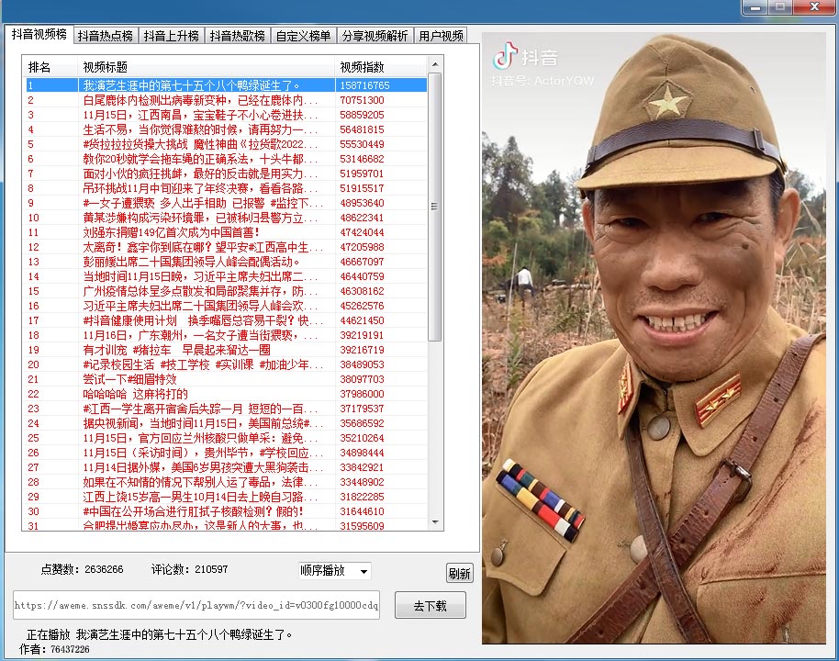
Task: Click the video URL input field
Action: pos(196,605)
